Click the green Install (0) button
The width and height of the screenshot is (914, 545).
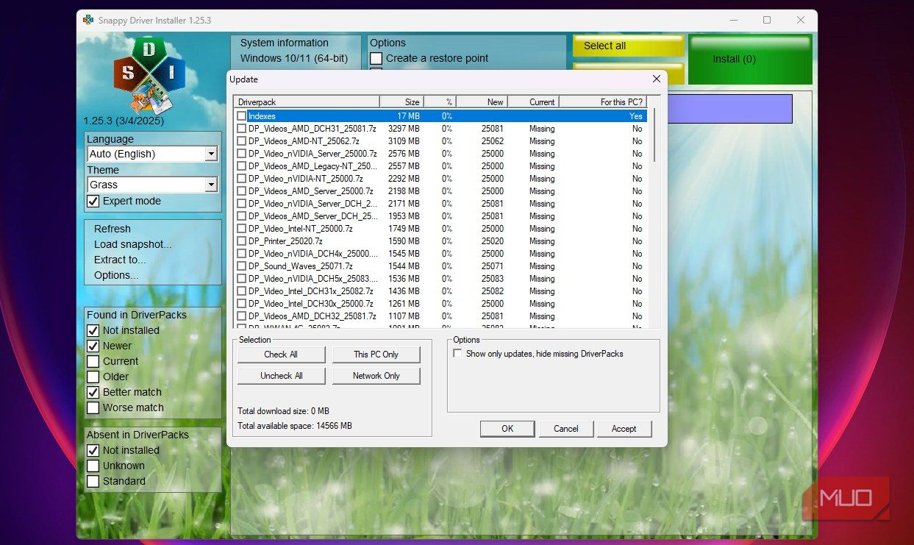coord(750,59)
